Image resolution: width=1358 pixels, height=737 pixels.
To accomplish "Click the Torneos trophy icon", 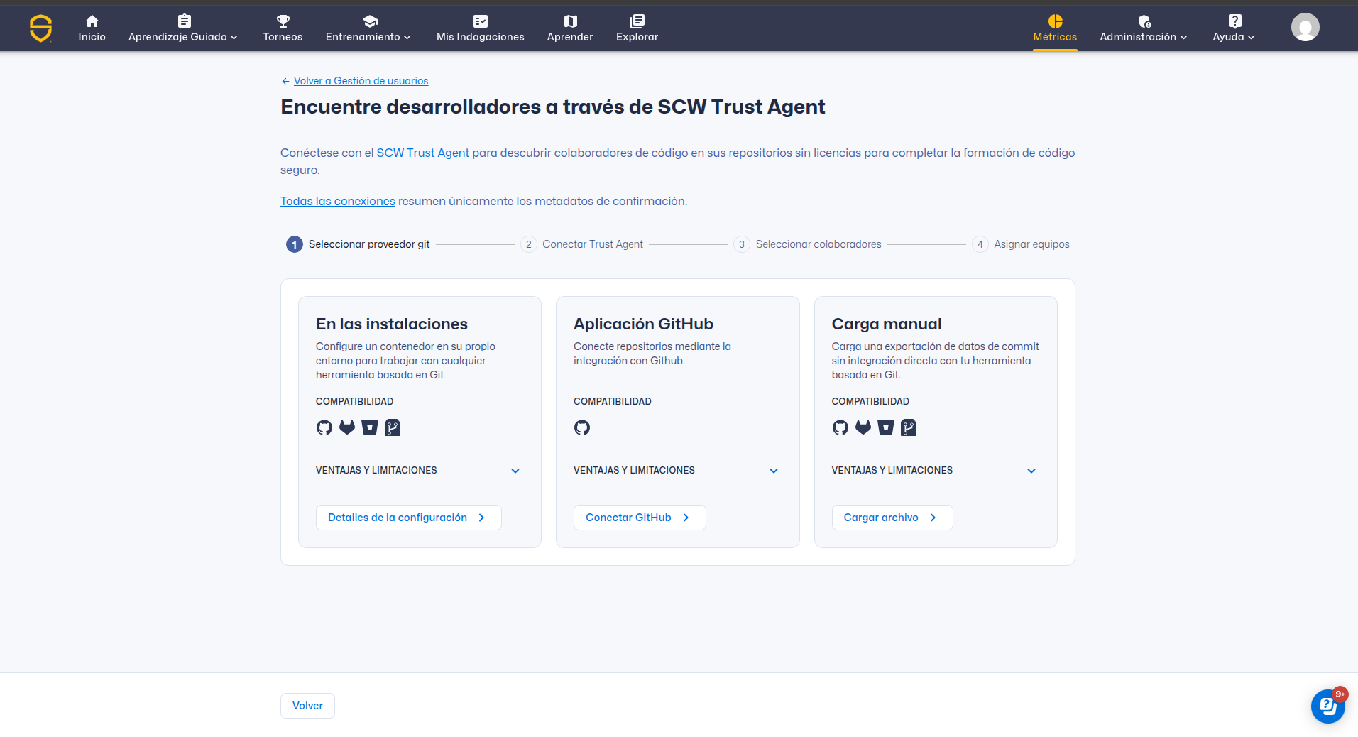I will tap(283, 21).
